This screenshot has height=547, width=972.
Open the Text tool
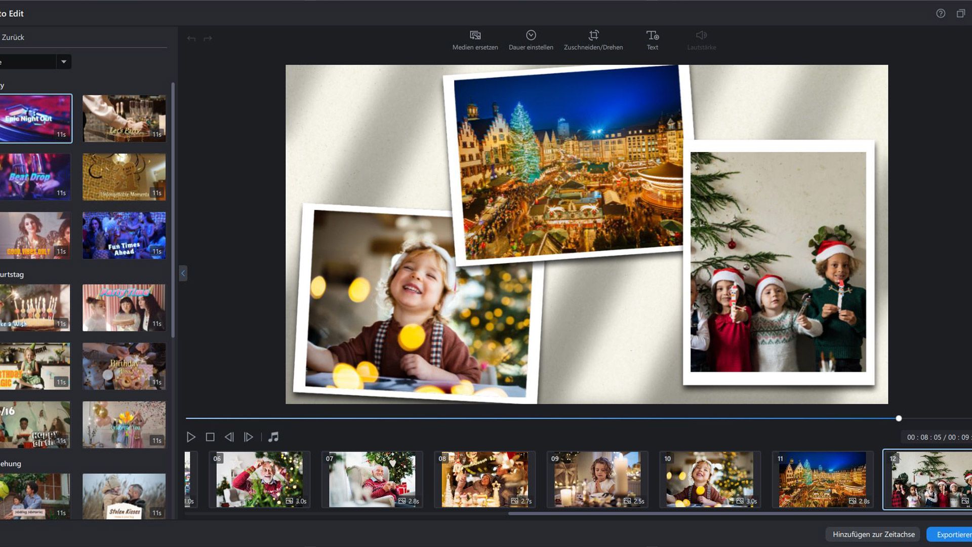[652, 41]
